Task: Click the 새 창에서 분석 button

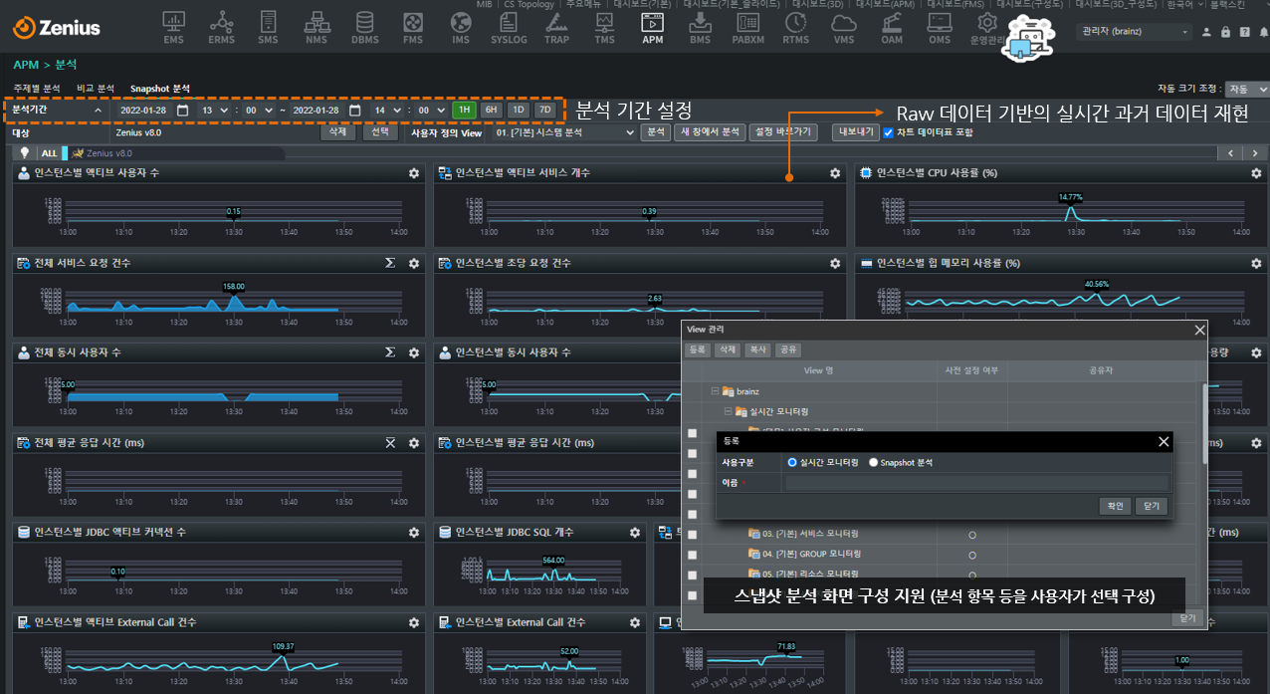Action: (710, 131)
